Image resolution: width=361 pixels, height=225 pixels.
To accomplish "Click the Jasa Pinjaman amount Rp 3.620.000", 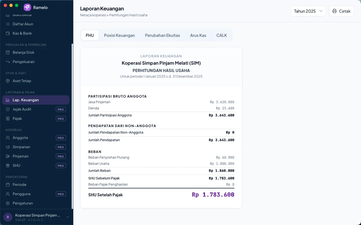I will pos(222,102).
